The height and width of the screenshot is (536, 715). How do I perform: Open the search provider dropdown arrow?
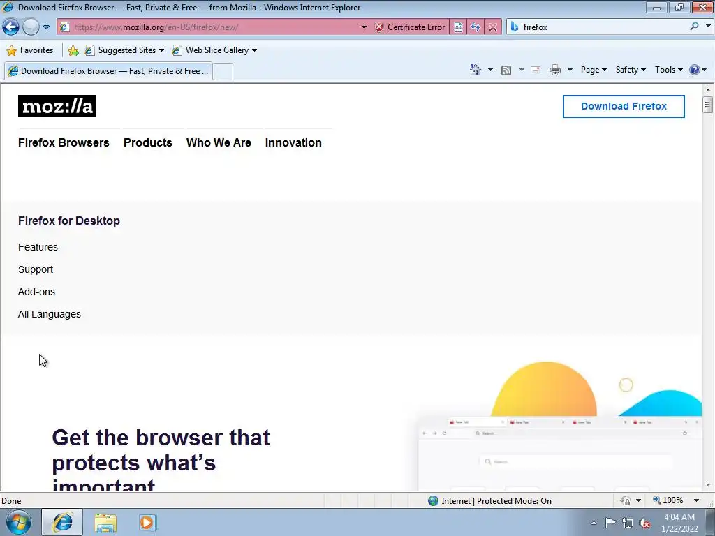(708, 27)
